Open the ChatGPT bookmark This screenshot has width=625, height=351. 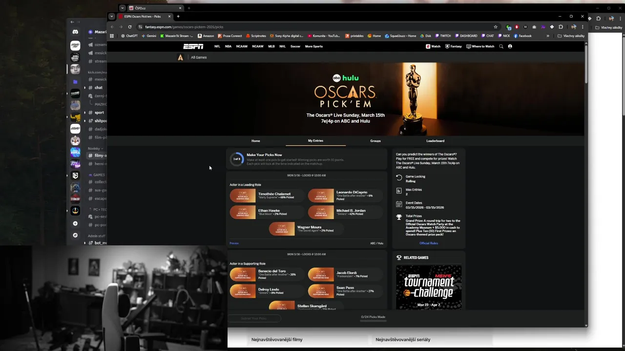129,36
